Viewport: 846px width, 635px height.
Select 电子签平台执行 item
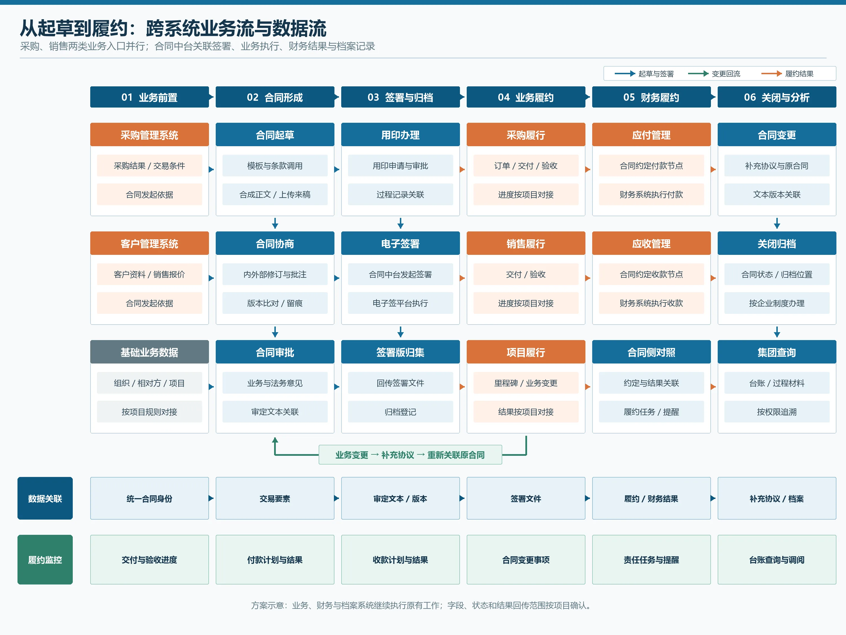(400, 303)
